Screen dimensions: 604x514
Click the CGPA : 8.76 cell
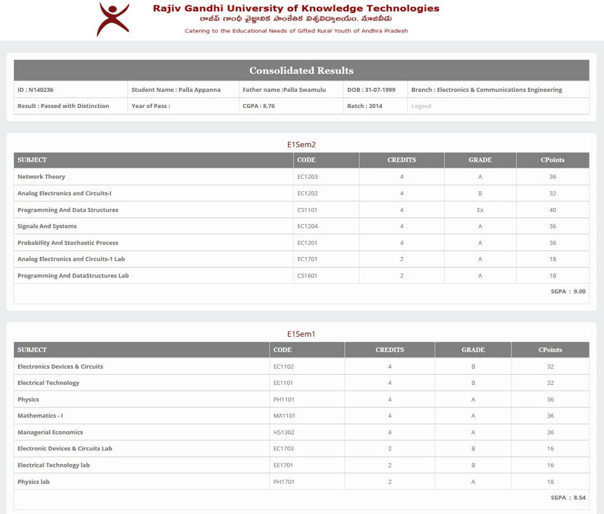[x=291, y=106]
